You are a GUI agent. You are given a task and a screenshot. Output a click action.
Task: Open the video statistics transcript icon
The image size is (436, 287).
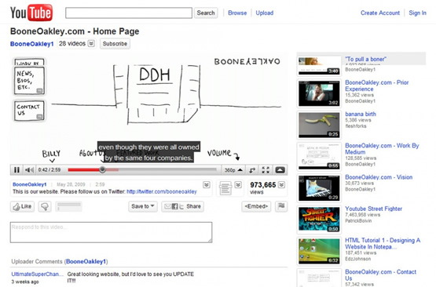pos(225,188)
